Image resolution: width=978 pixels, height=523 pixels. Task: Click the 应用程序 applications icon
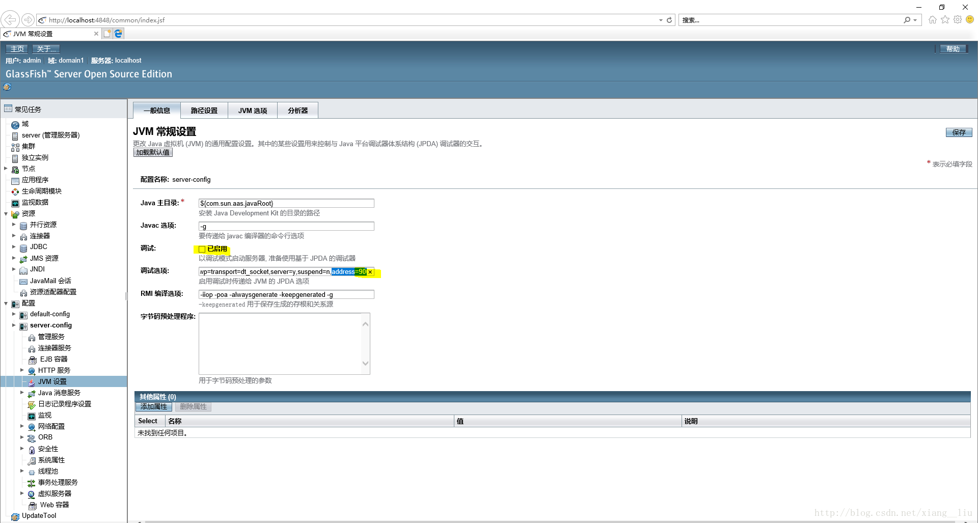tap(15, 181)
